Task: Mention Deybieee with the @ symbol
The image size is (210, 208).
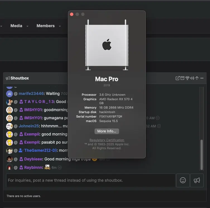Action: (x=16, y=159)
